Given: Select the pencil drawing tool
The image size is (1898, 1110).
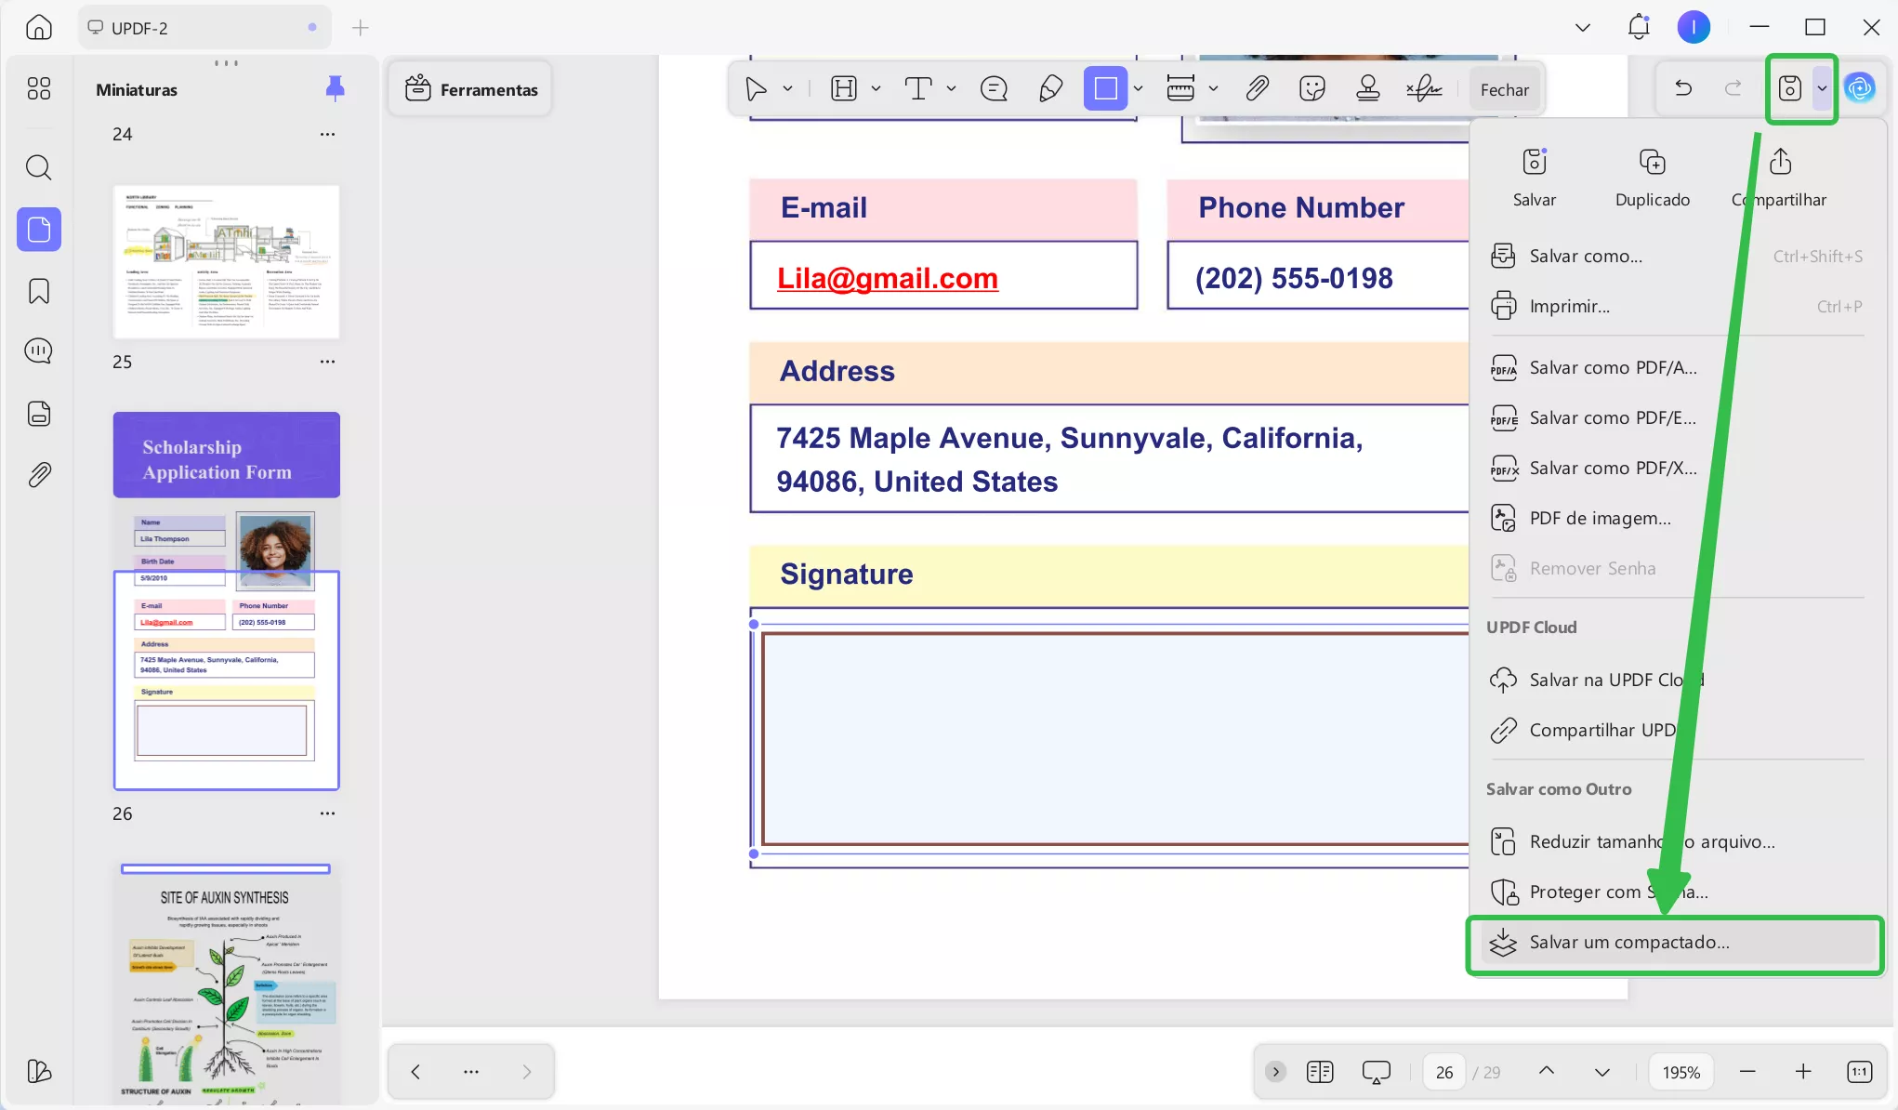Looking at the screenshot, I should pyautogui.click(x=1050, y=89).
